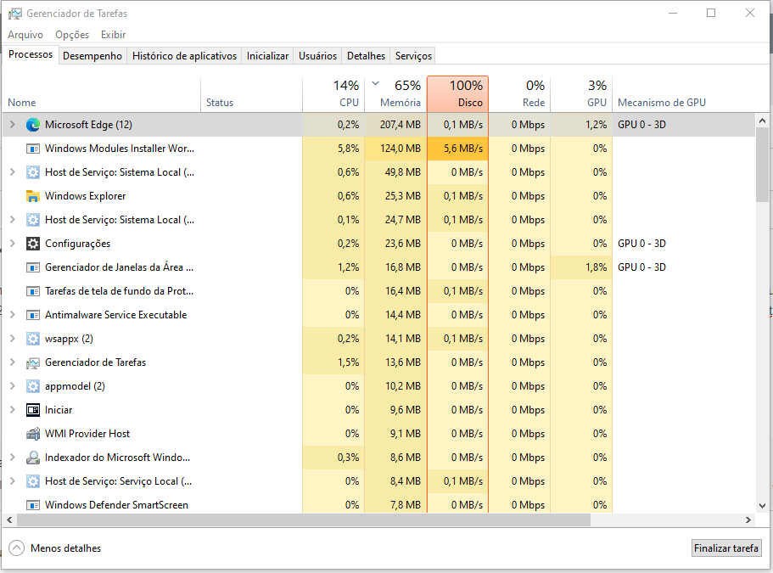Screen dimensions: 773x573
Task: Click the 24,7 MB Host de Serviço icon
Action: pyautogui.click(x=33, y=220)
